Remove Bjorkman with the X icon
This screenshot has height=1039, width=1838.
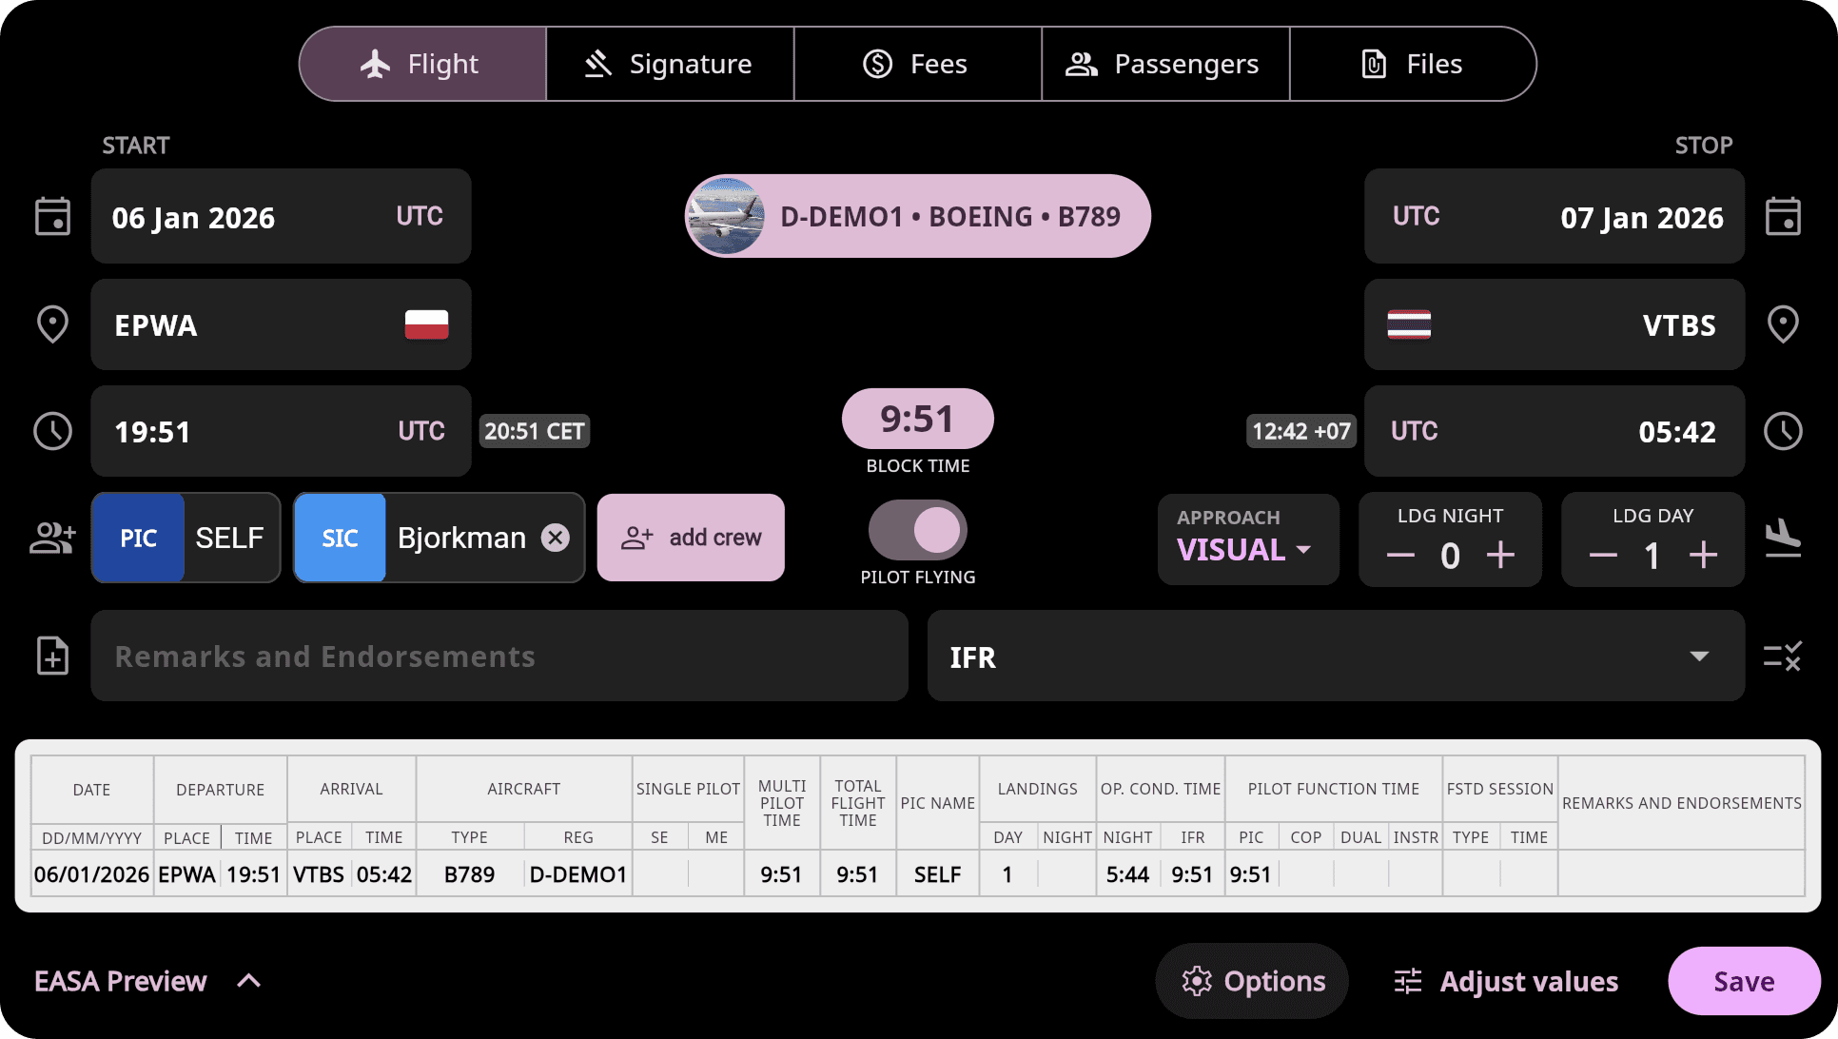click(x=556, y=538)
